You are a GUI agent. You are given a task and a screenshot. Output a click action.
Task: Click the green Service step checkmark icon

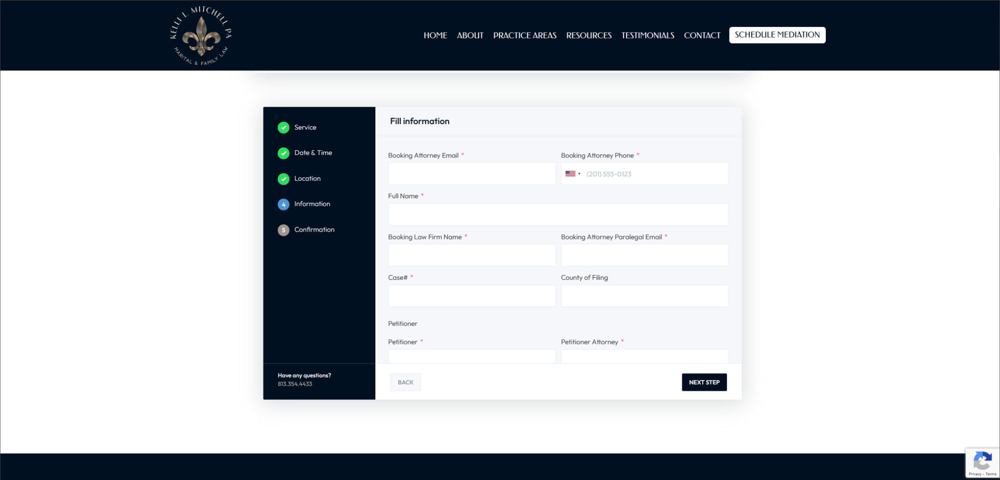pyautogui.click(x=283, y=128)
